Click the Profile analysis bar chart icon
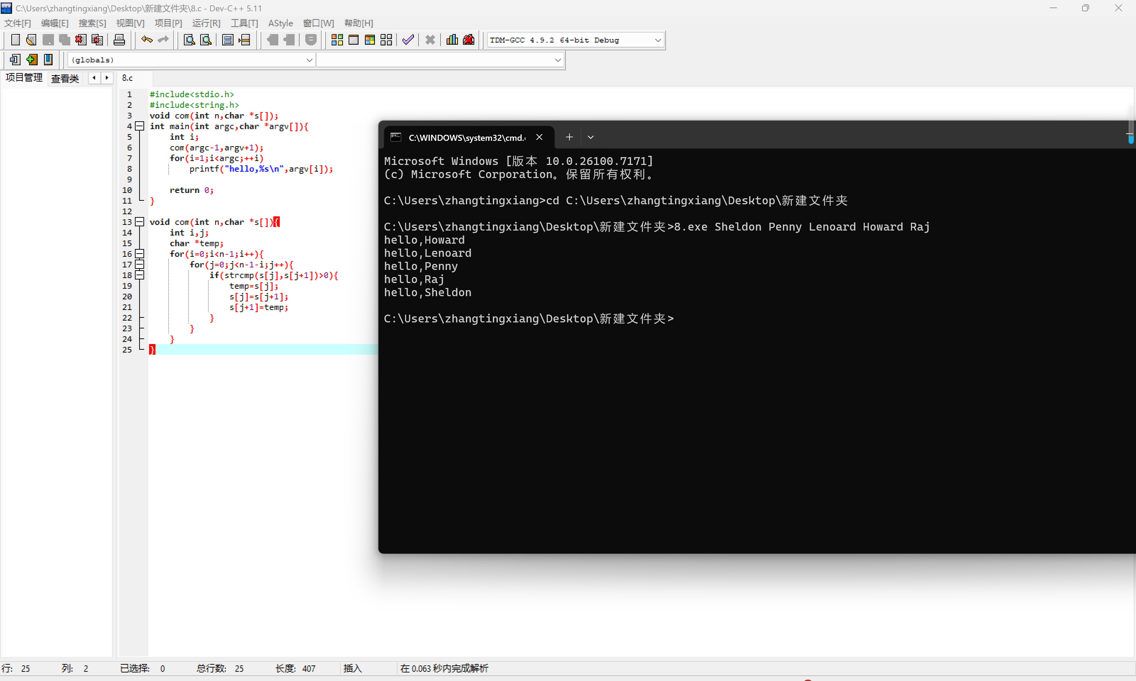Viewport: 1136px width, 681px height. [x=452, y=40]
